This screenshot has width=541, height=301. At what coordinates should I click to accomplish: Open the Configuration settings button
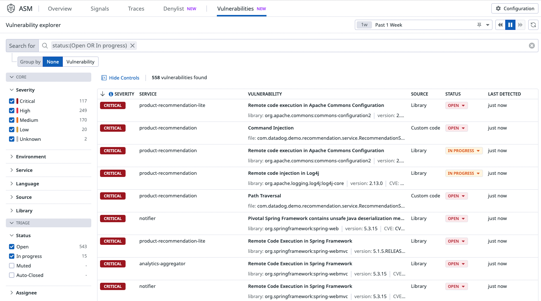[x=515, y=8]
